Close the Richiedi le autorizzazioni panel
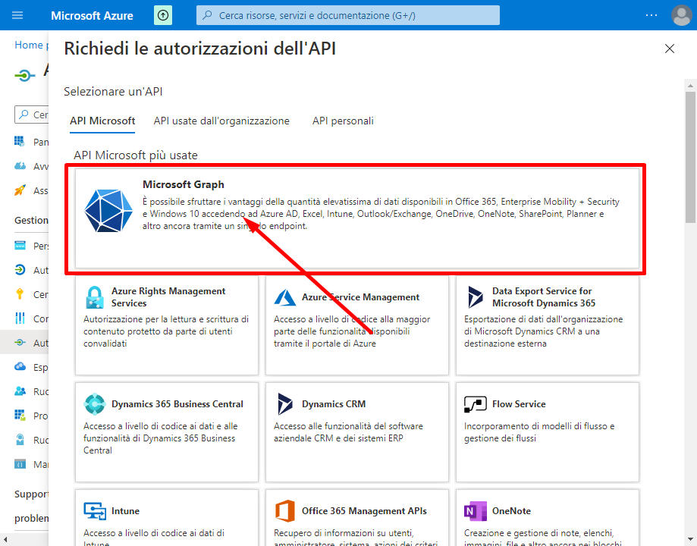697x546 pixels. click(x=670, y=49)
